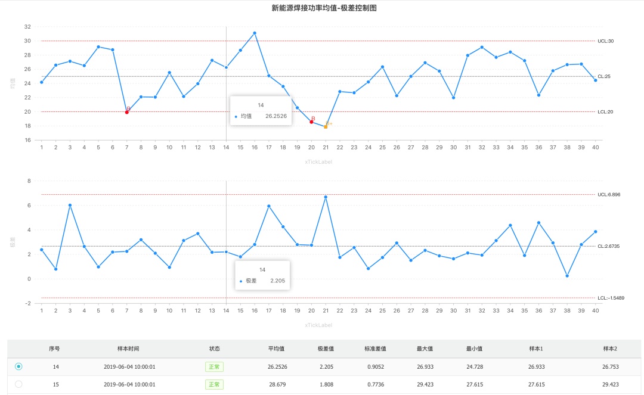Viewport: 644px width, 395px height.
Task: Click 正常 status tag in row 14
Action: [214, 367]
